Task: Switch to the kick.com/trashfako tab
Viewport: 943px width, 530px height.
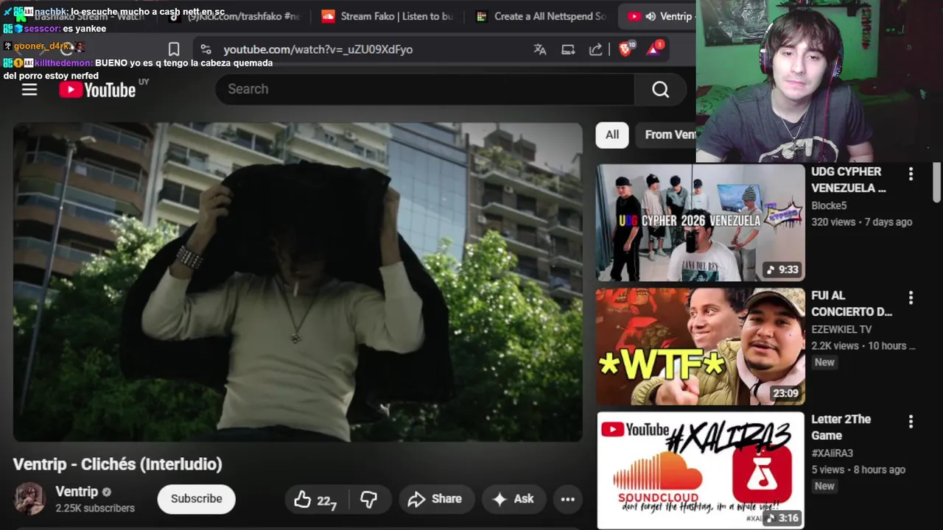Action: pyautogui.click(x=234, y=16)
